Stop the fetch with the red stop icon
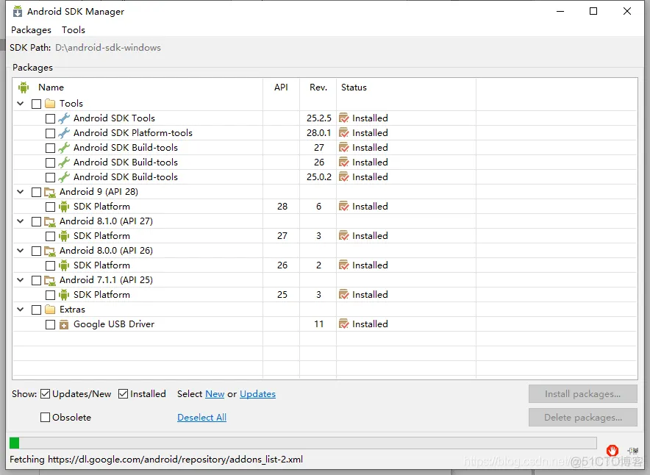 coord(612,450)
